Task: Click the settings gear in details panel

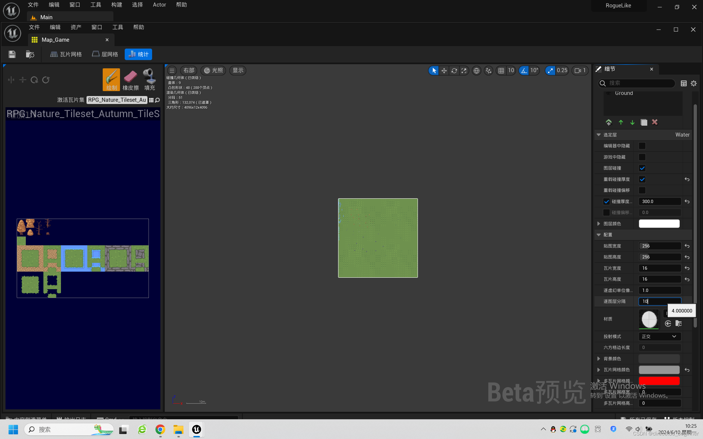Action: [693, 83]
